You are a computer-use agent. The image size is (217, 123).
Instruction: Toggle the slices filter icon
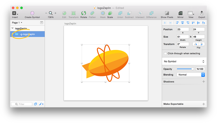pyautogui.click(x=41, y=104)
